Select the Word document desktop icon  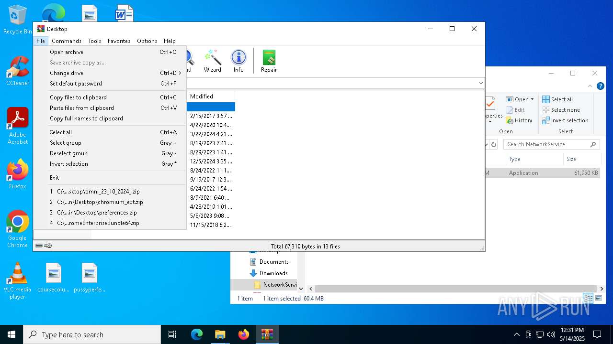coord(124,12)
